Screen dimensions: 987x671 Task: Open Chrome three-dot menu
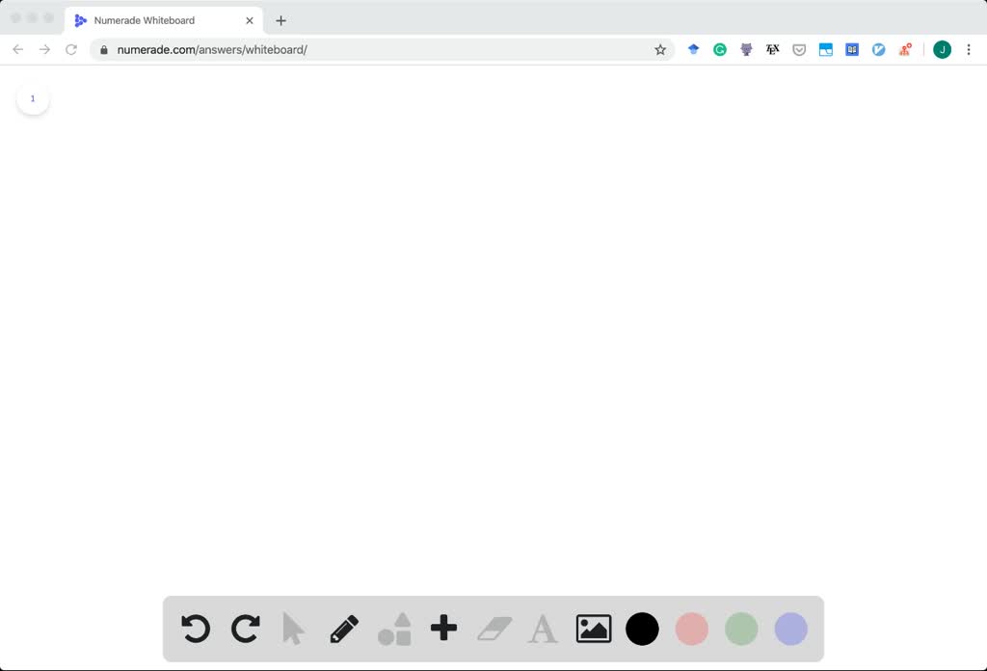click(969, 49)
